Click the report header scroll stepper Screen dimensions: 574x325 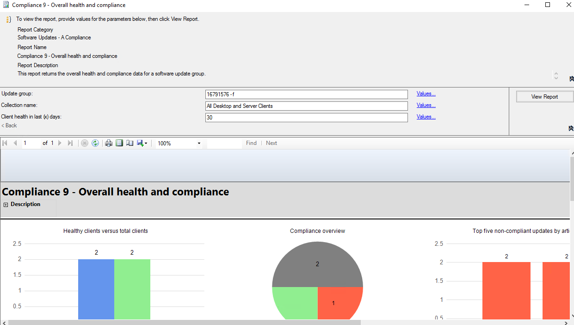pos(556,75)
